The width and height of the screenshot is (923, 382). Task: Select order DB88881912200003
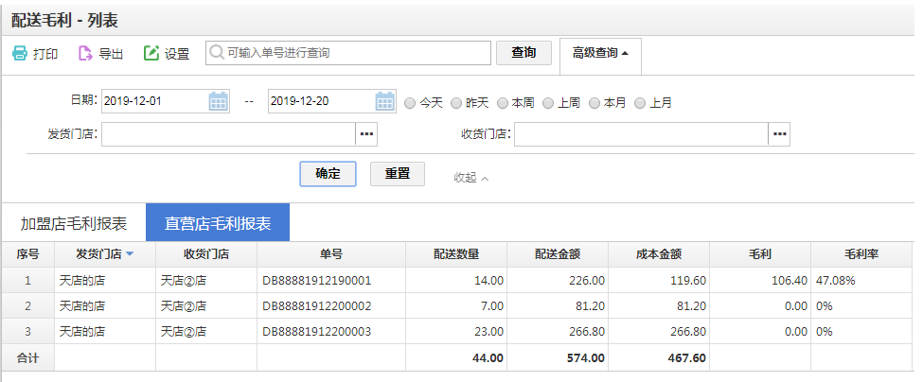point(317,332)
